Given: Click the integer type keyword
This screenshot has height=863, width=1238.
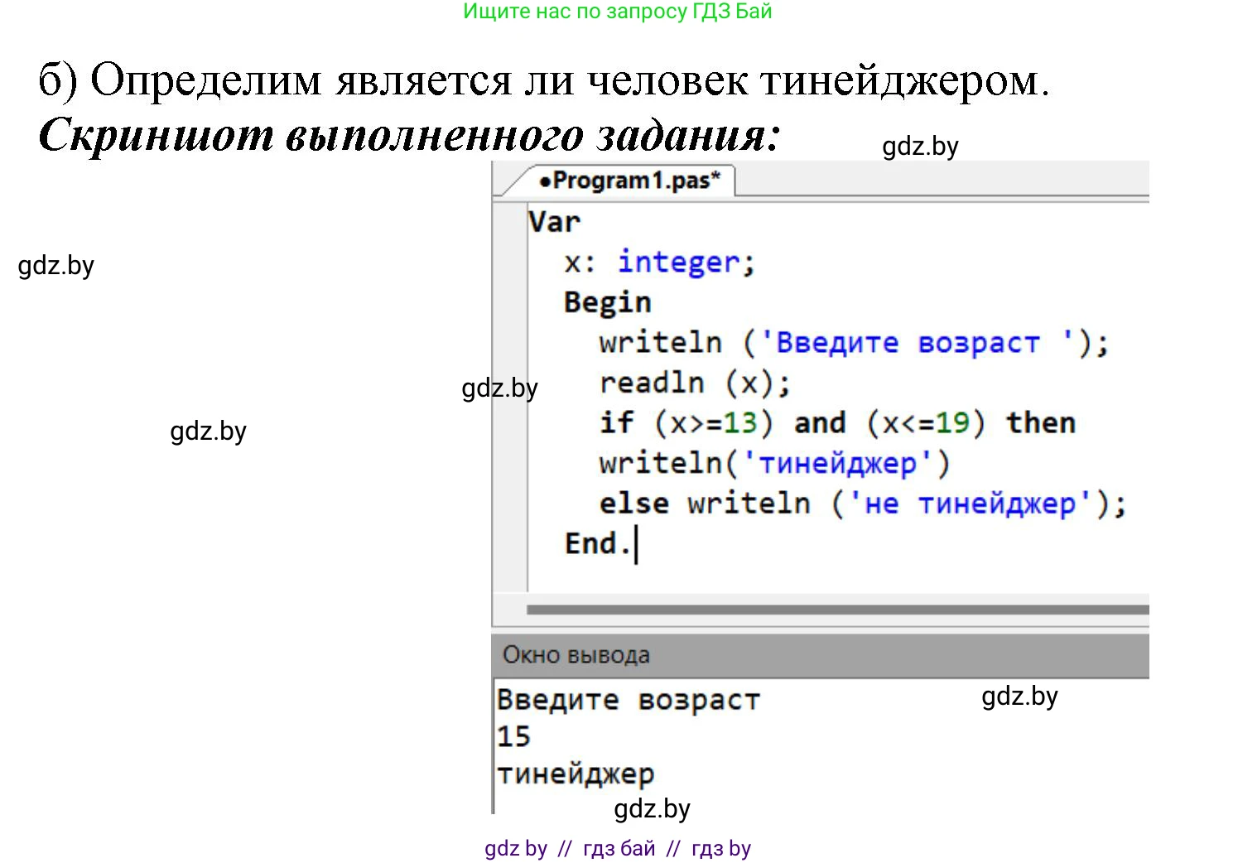Looking at the screenshot, I should coord(678,262).
